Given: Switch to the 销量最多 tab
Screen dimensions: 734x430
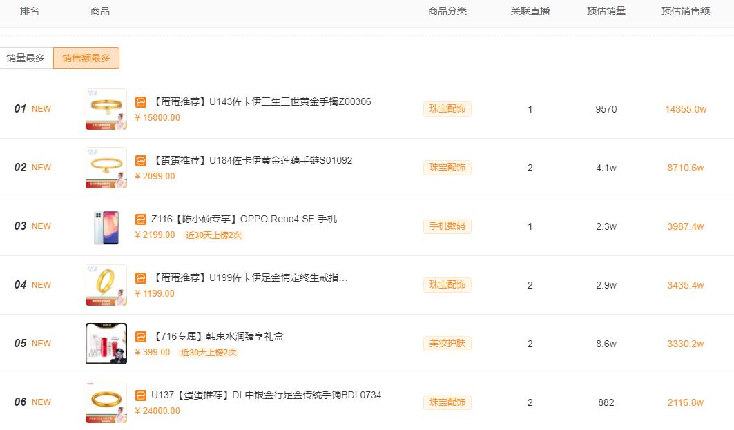Looking at the screenshot, I should [x=26, y=58].
